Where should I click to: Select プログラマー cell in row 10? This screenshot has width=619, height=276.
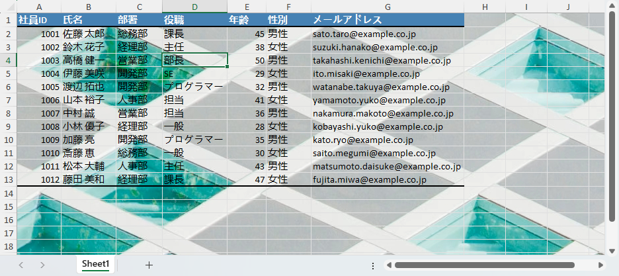click(194, 140)
